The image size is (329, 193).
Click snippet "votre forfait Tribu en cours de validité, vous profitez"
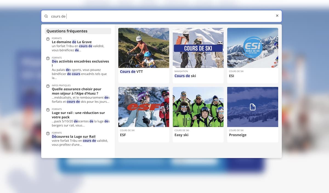[x=80, y=143]
